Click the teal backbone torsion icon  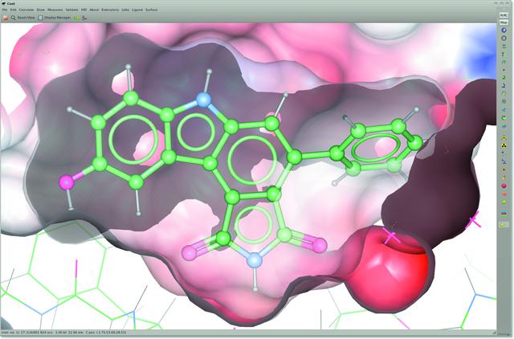(504, 126)
